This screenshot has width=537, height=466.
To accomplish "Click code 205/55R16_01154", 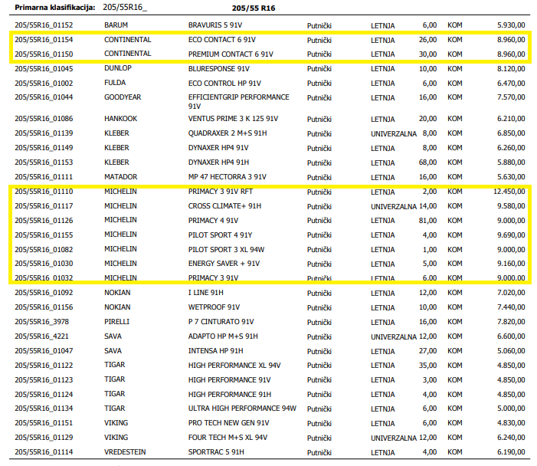I will 44,40.
